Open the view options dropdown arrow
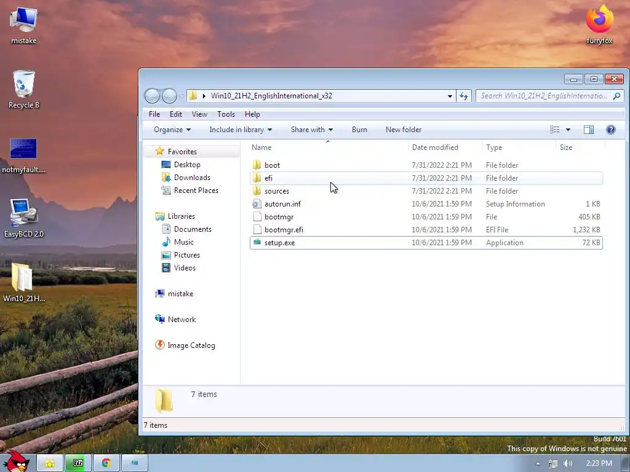The width and height of the screenshot is (630, 472). tap(568, 130)
